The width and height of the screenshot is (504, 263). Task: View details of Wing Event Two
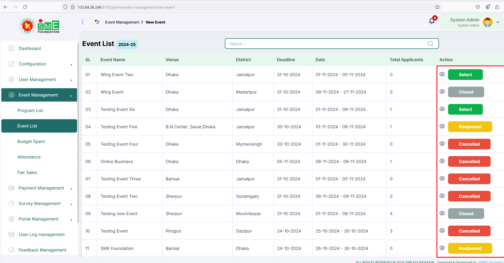point(442,74)
